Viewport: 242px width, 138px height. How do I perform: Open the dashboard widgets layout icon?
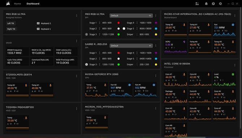pos(197,4)
